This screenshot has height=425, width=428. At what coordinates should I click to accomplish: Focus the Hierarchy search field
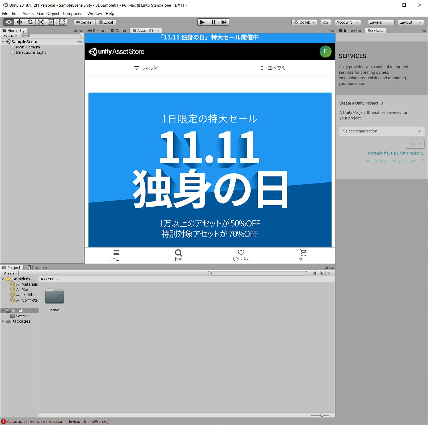pyautogui.click(x=51, y=36)
